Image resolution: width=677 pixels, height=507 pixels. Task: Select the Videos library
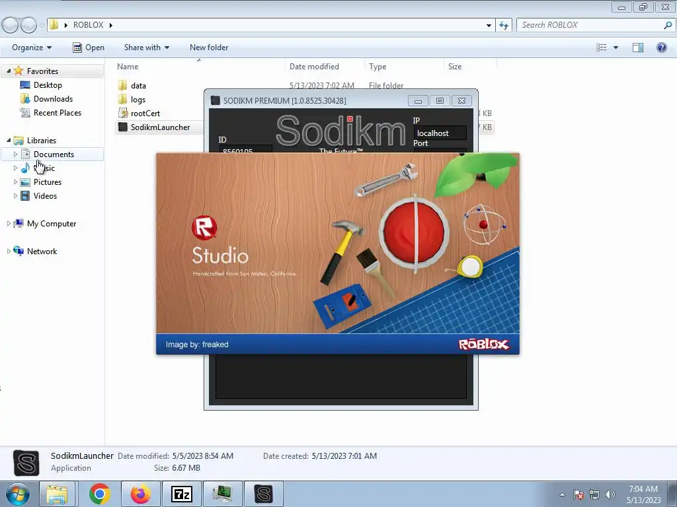[45, 195]
